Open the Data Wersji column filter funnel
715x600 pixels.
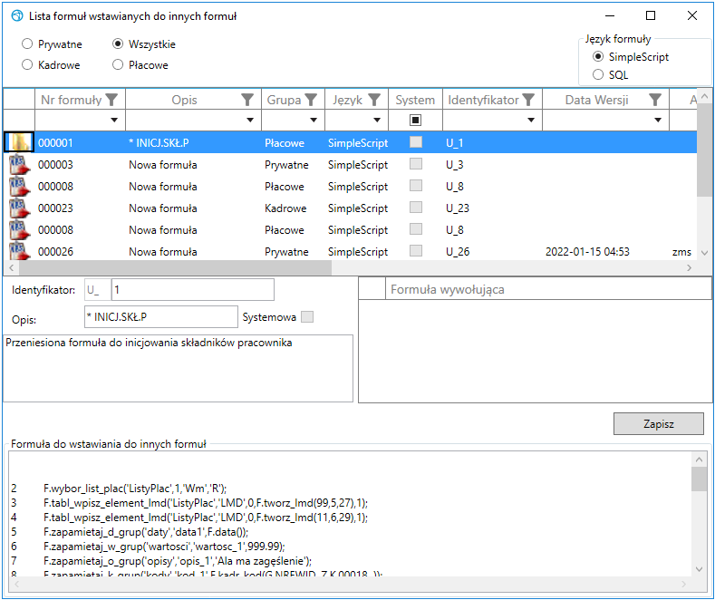[655, 100]
